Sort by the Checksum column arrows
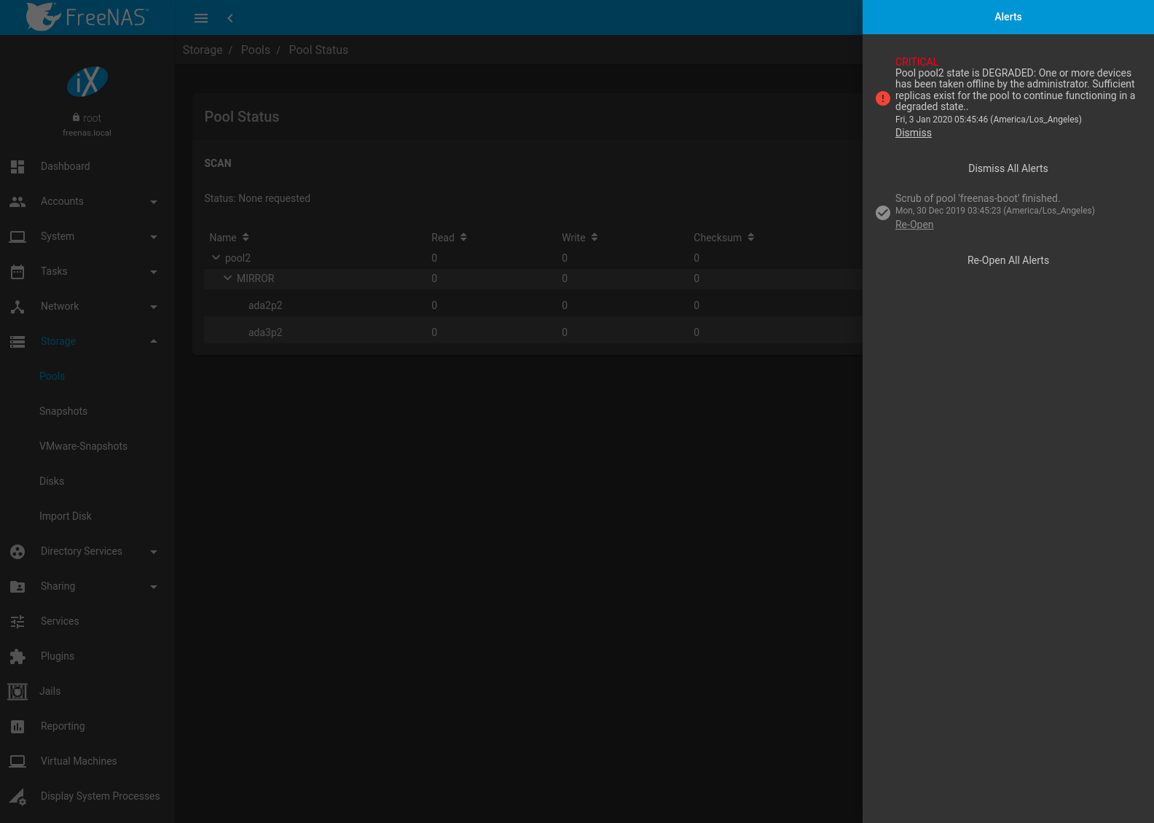 [750, 238]
